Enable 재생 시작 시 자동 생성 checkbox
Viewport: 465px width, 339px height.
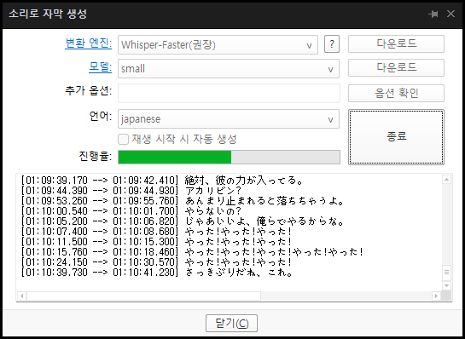point(123,139)
